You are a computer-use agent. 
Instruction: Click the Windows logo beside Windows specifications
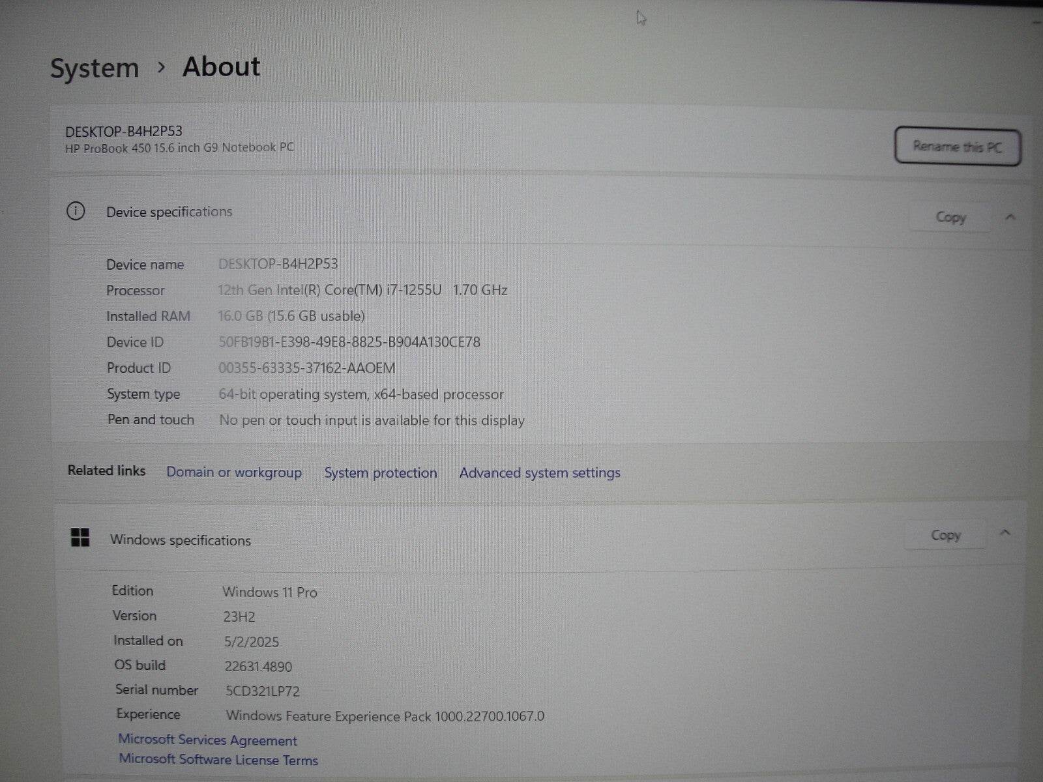tap(80, 538)
